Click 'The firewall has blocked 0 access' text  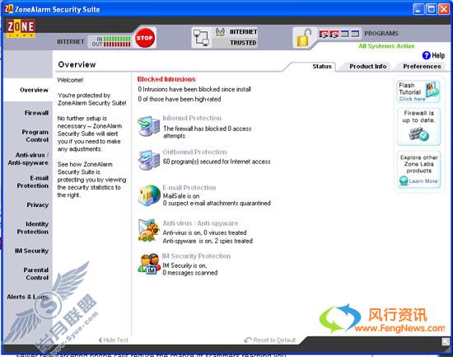coord(207,129)
